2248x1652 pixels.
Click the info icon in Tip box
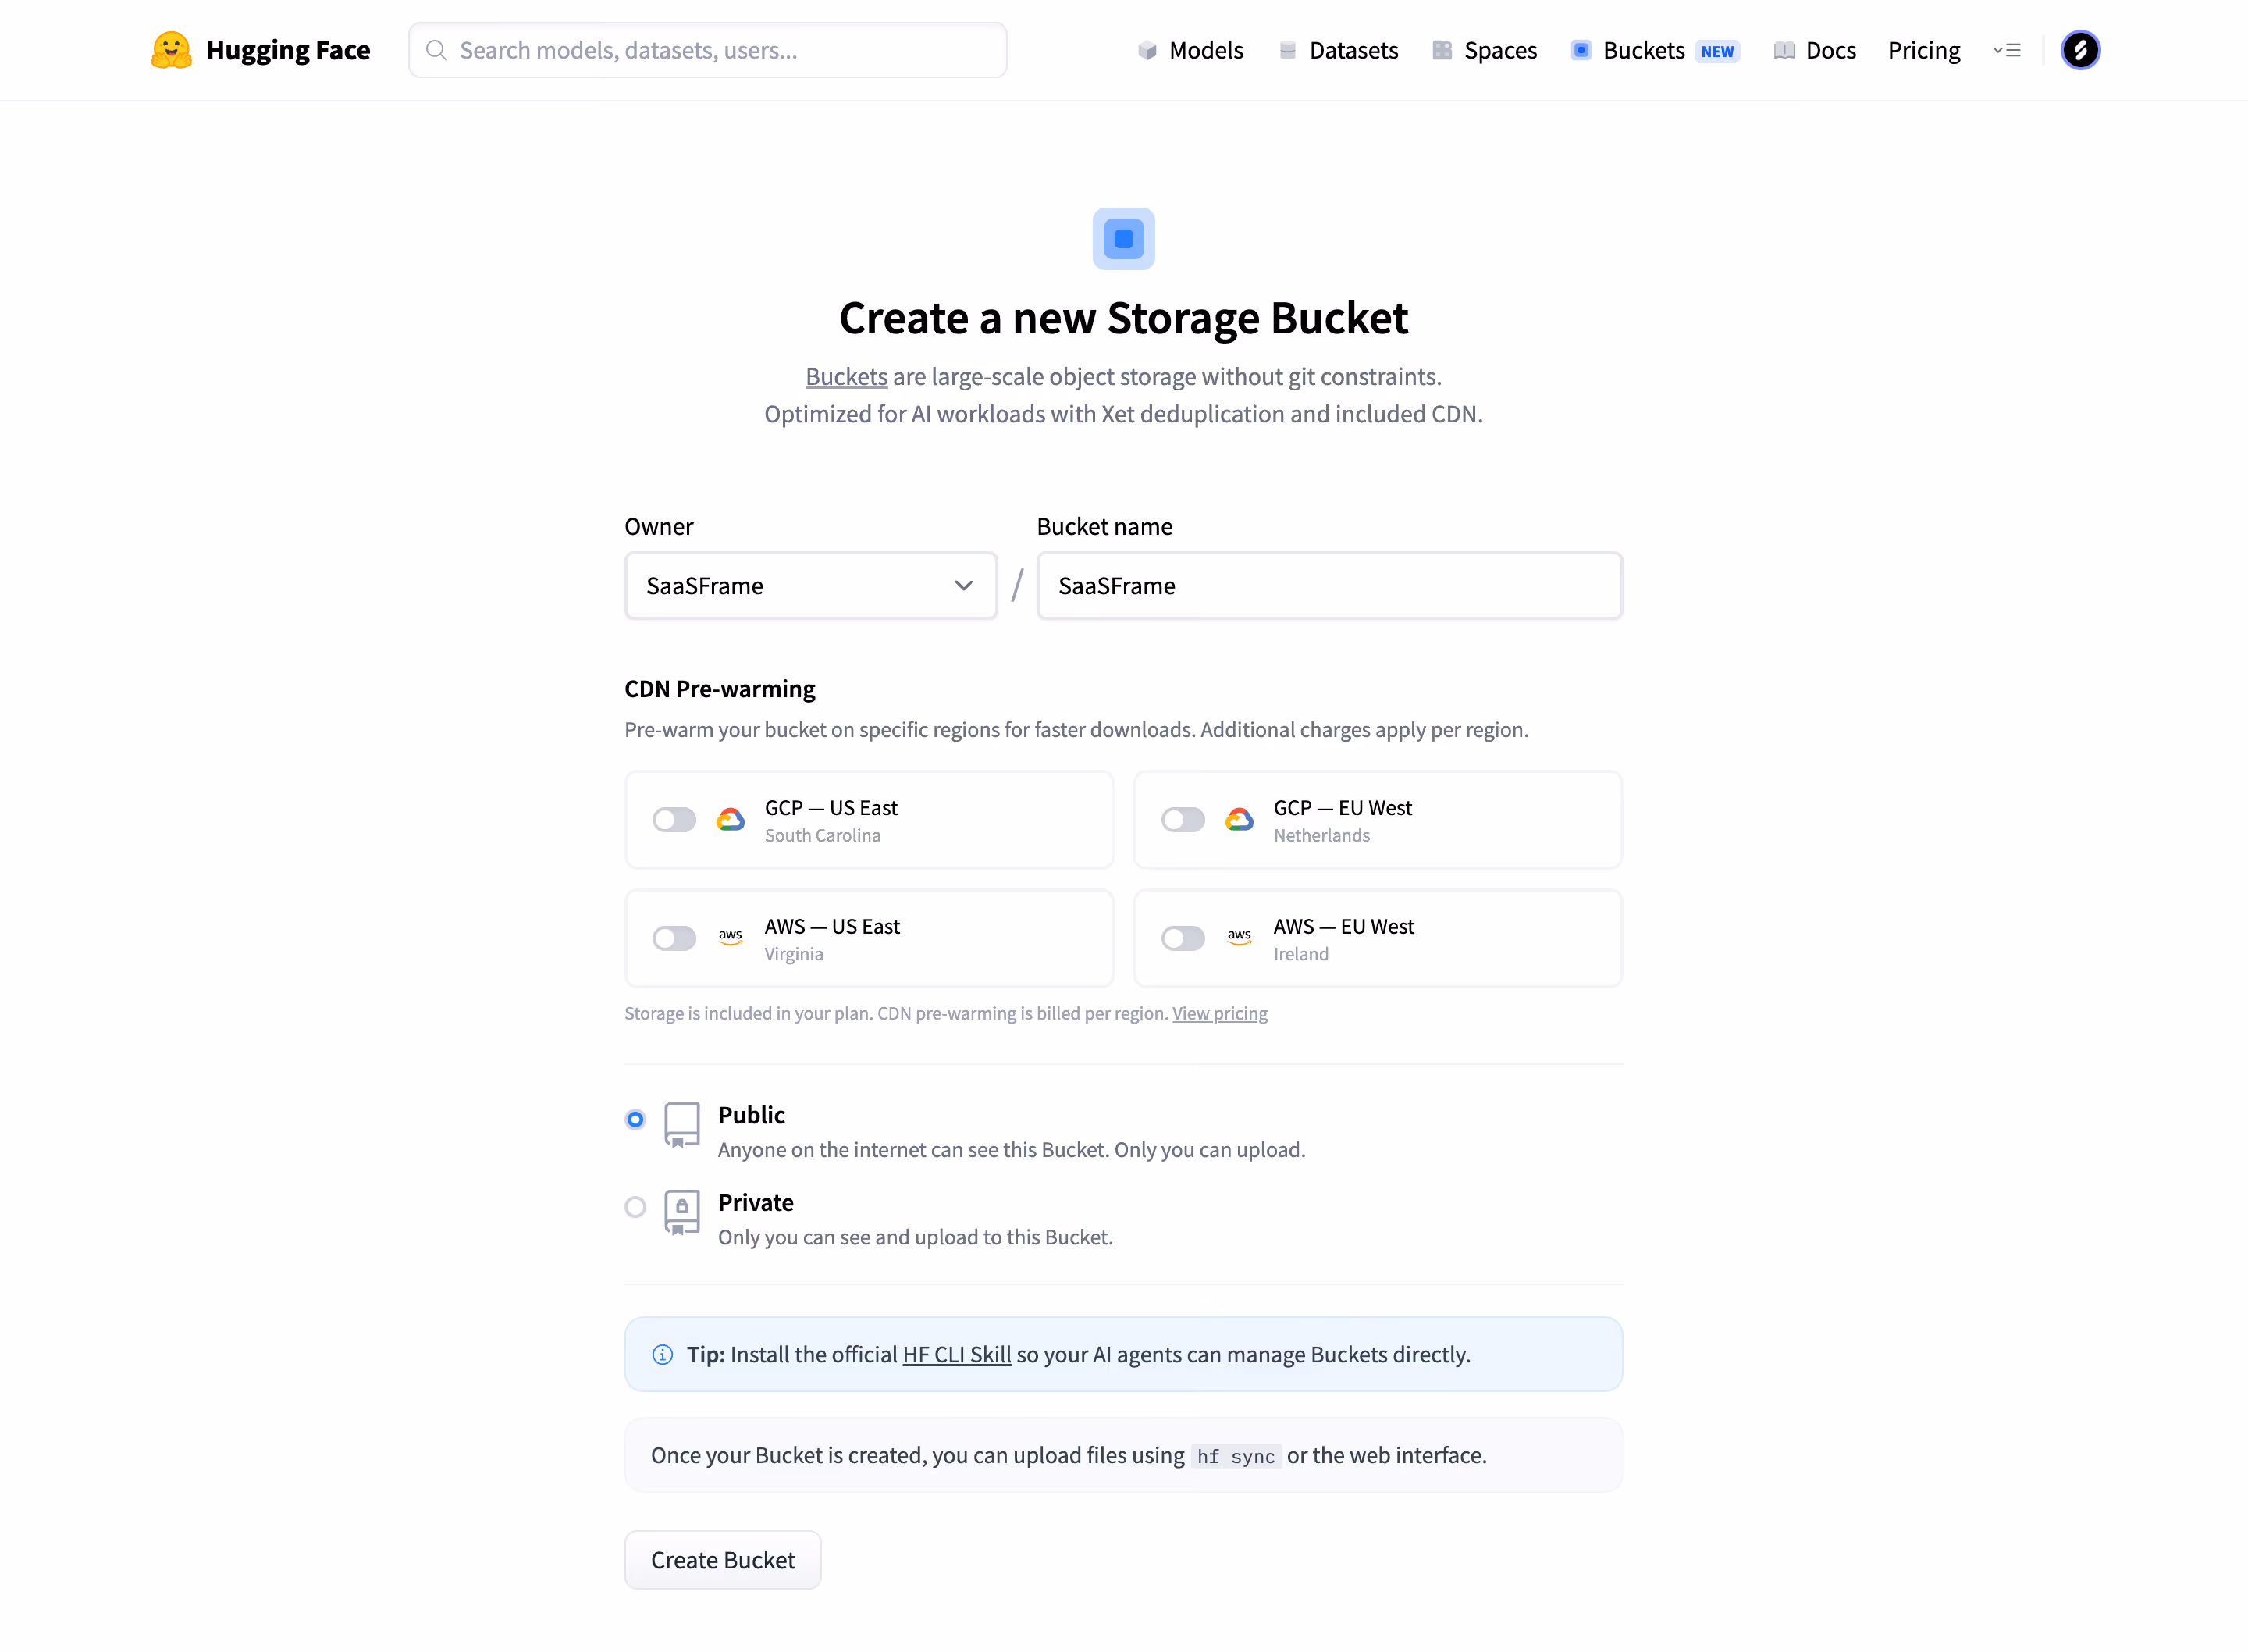coord(663,1355)
